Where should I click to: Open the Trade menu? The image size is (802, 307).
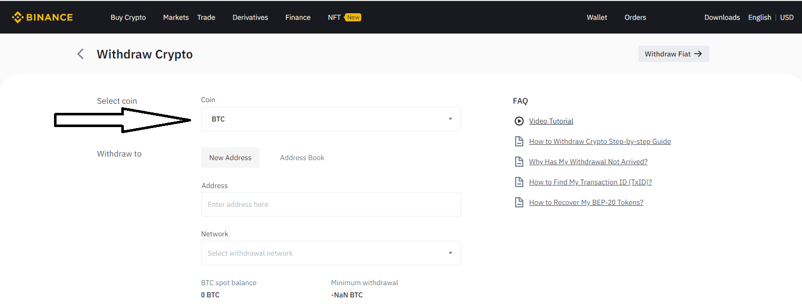coord(206,17)
